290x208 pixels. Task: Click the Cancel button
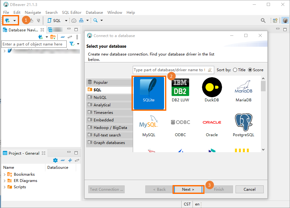250,189
